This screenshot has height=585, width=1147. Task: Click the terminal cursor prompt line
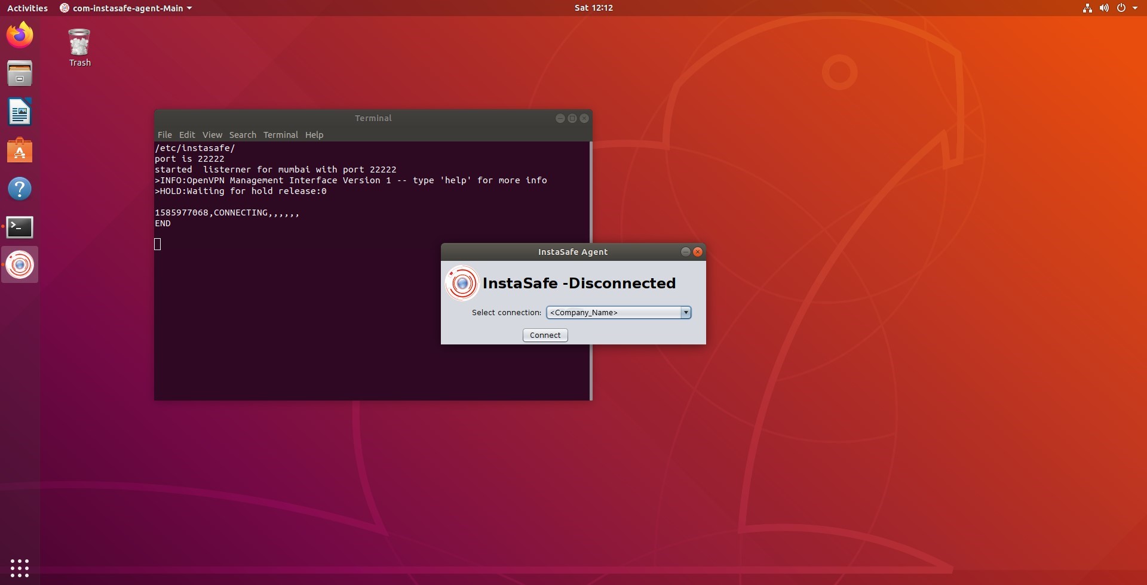click(158, 244)
